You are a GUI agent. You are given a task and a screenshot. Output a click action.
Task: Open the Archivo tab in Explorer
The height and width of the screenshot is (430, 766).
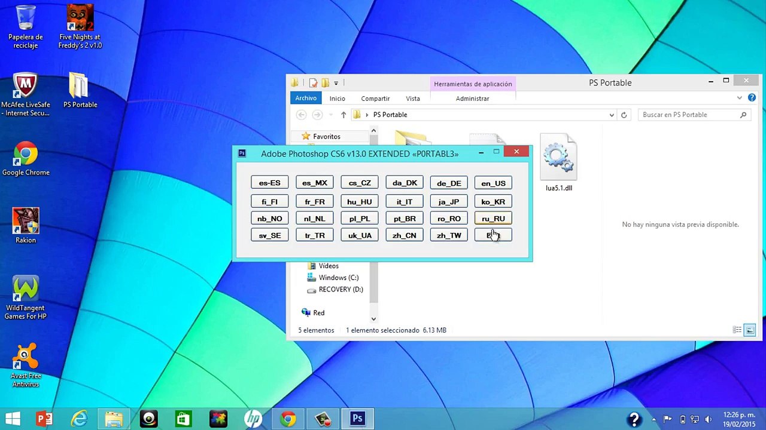point(306,98)
